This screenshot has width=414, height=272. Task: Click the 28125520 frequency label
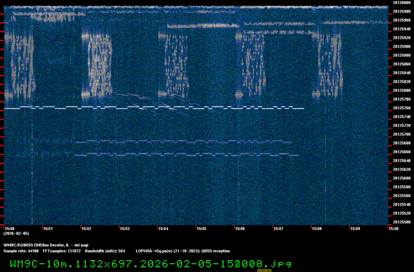click(402, 213)
